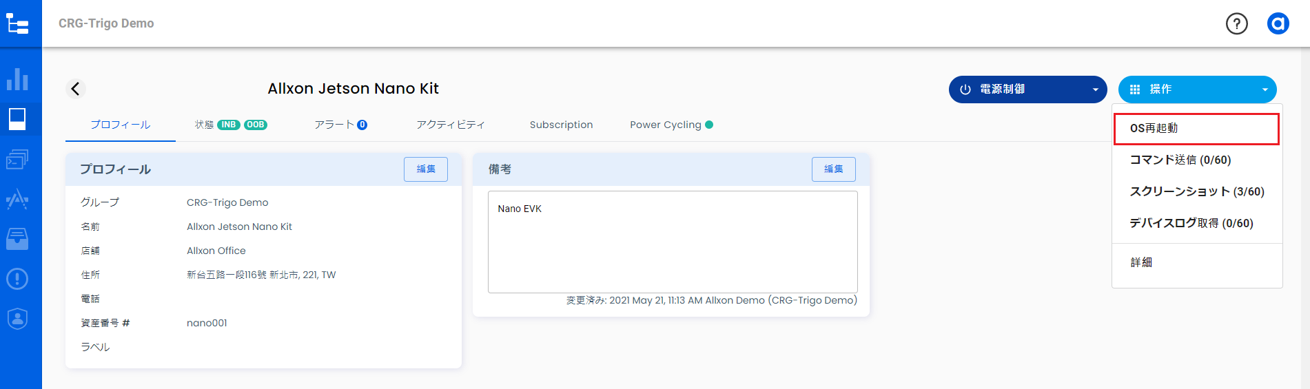Image resolution: width=1310 pixels, height=389 pixels.
Task: Click the alert count badge 0
Action: pos(362,125)
